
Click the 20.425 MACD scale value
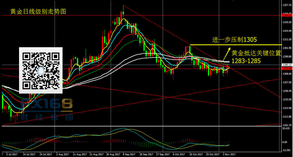287,128
